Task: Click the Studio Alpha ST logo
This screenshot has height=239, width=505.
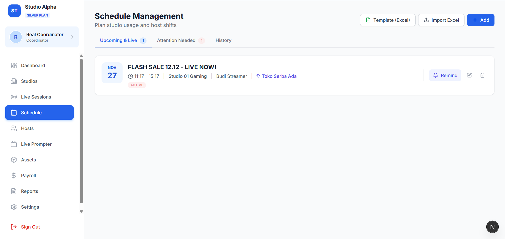Action: (x=14, y=11)
